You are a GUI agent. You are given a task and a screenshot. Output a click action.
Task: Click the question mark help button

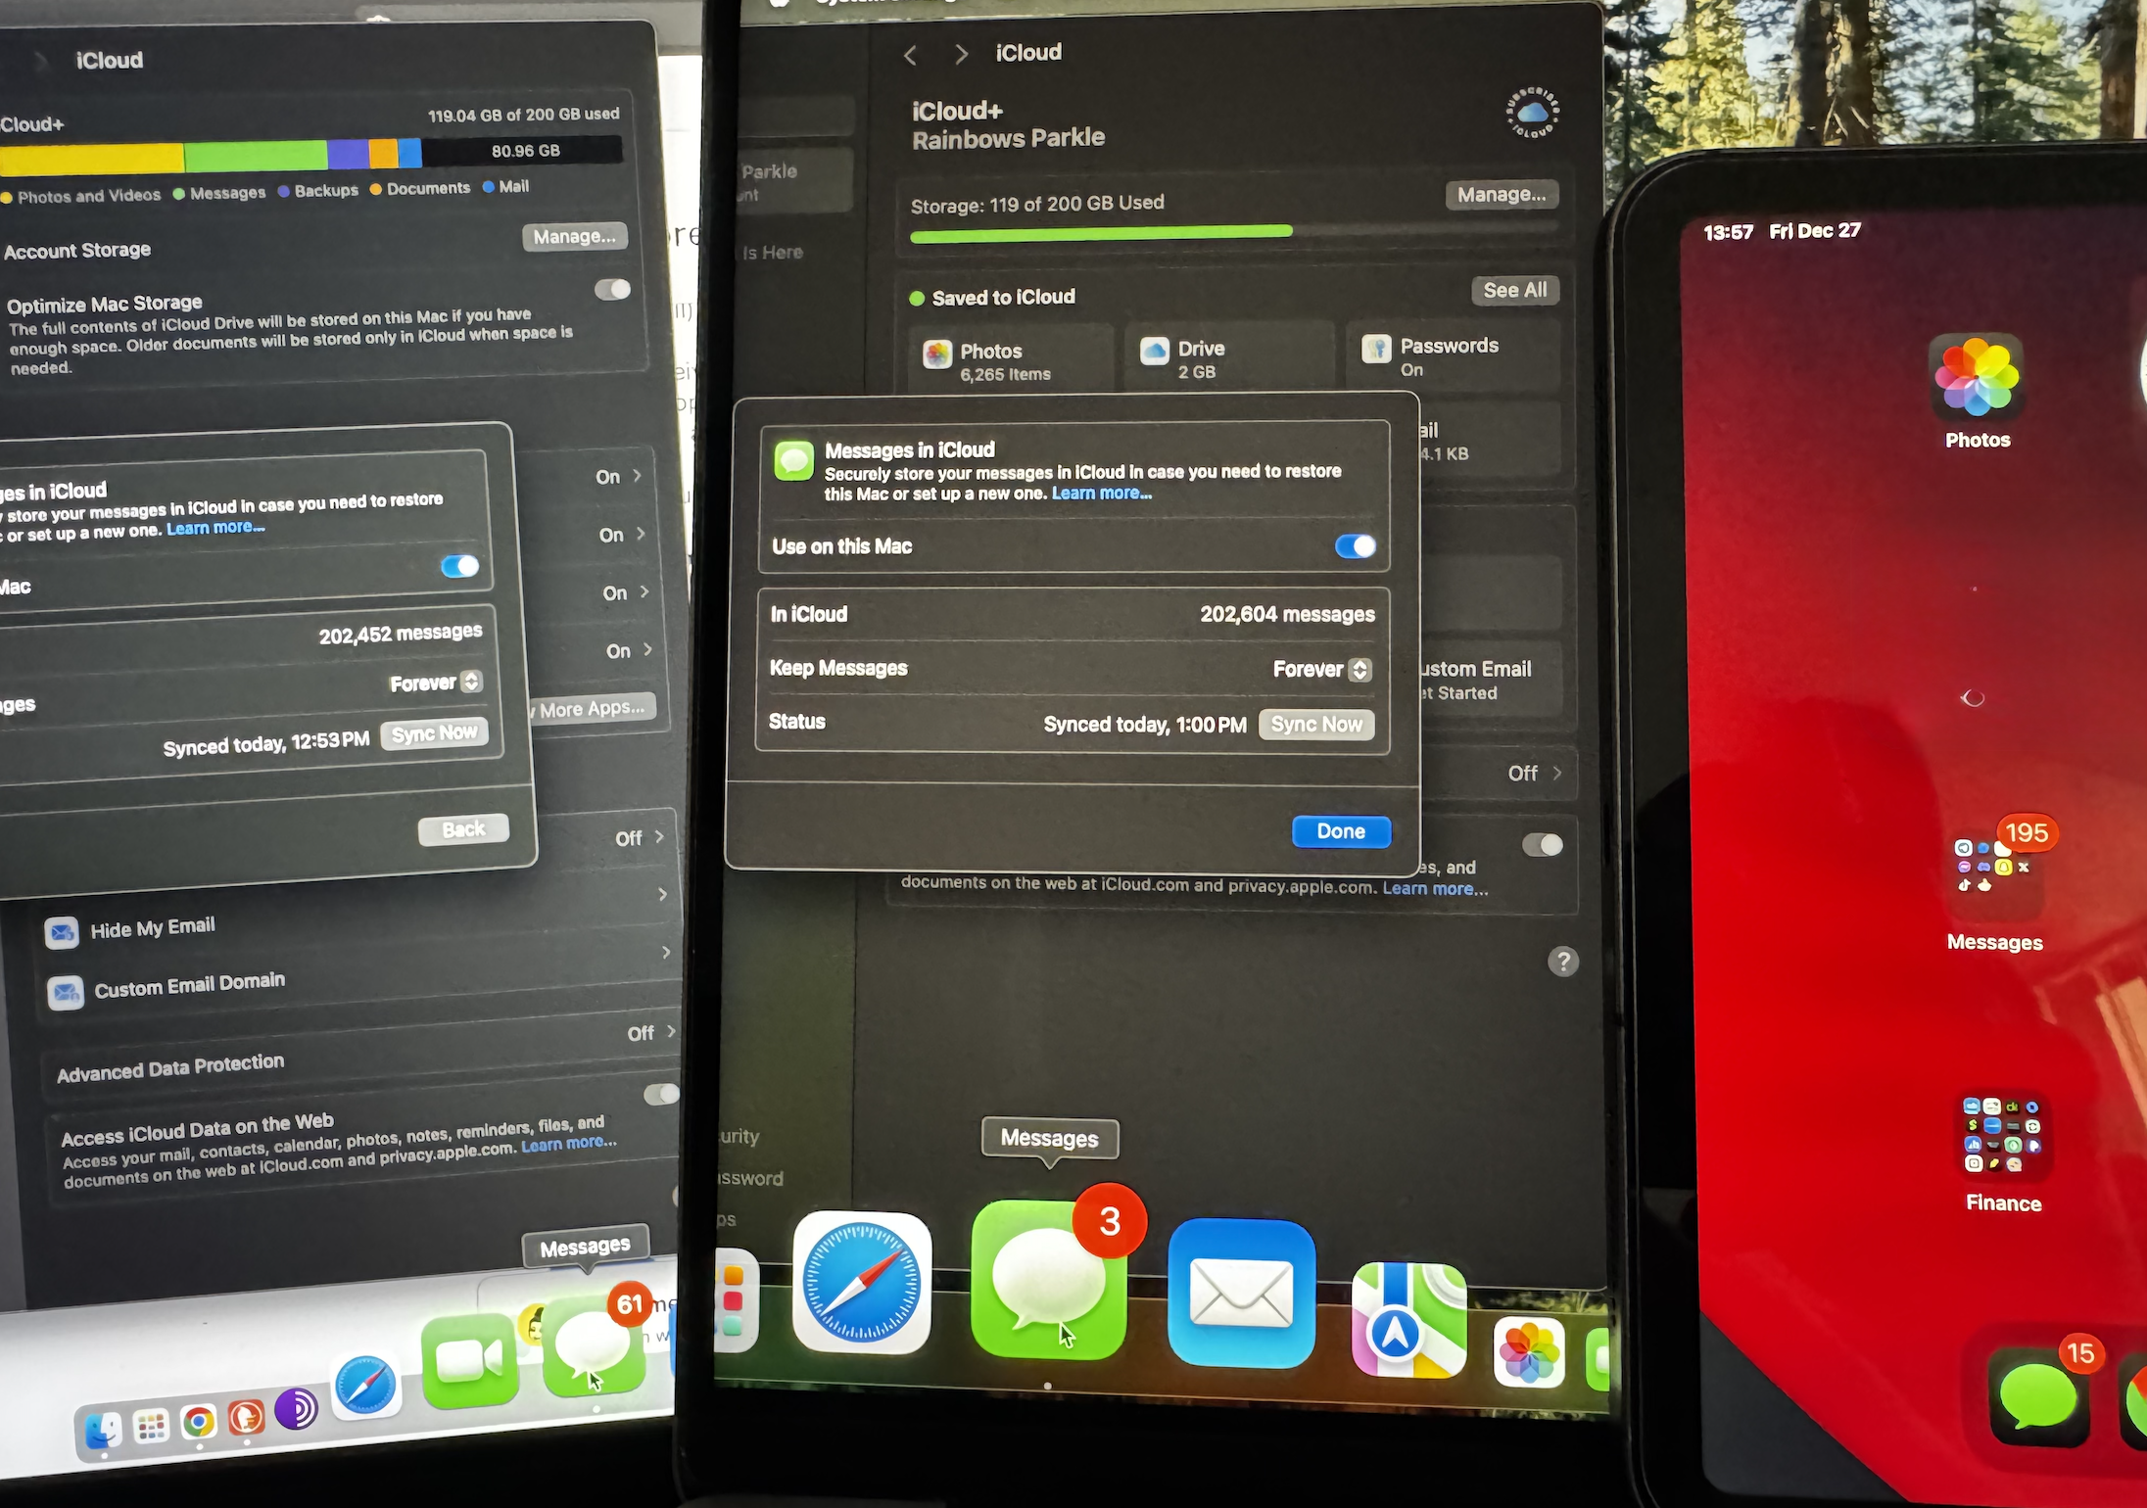[x=1562, y=962]
